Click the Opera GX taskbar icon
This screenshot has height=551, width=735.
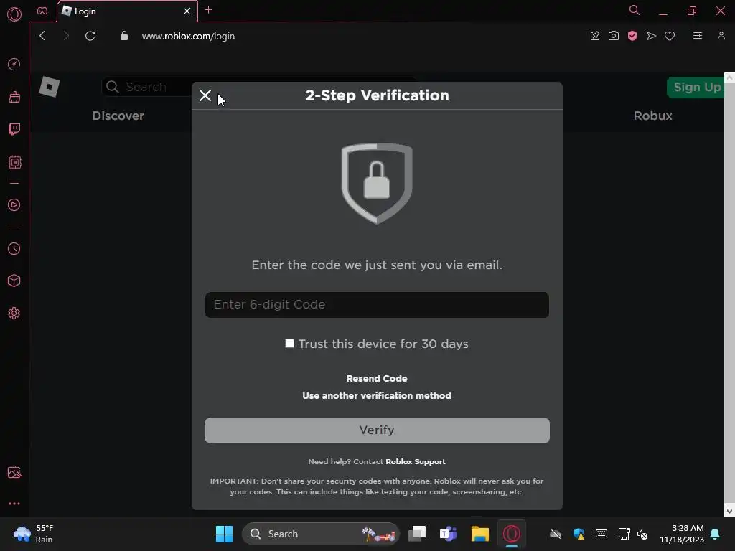tap(511, 534)
